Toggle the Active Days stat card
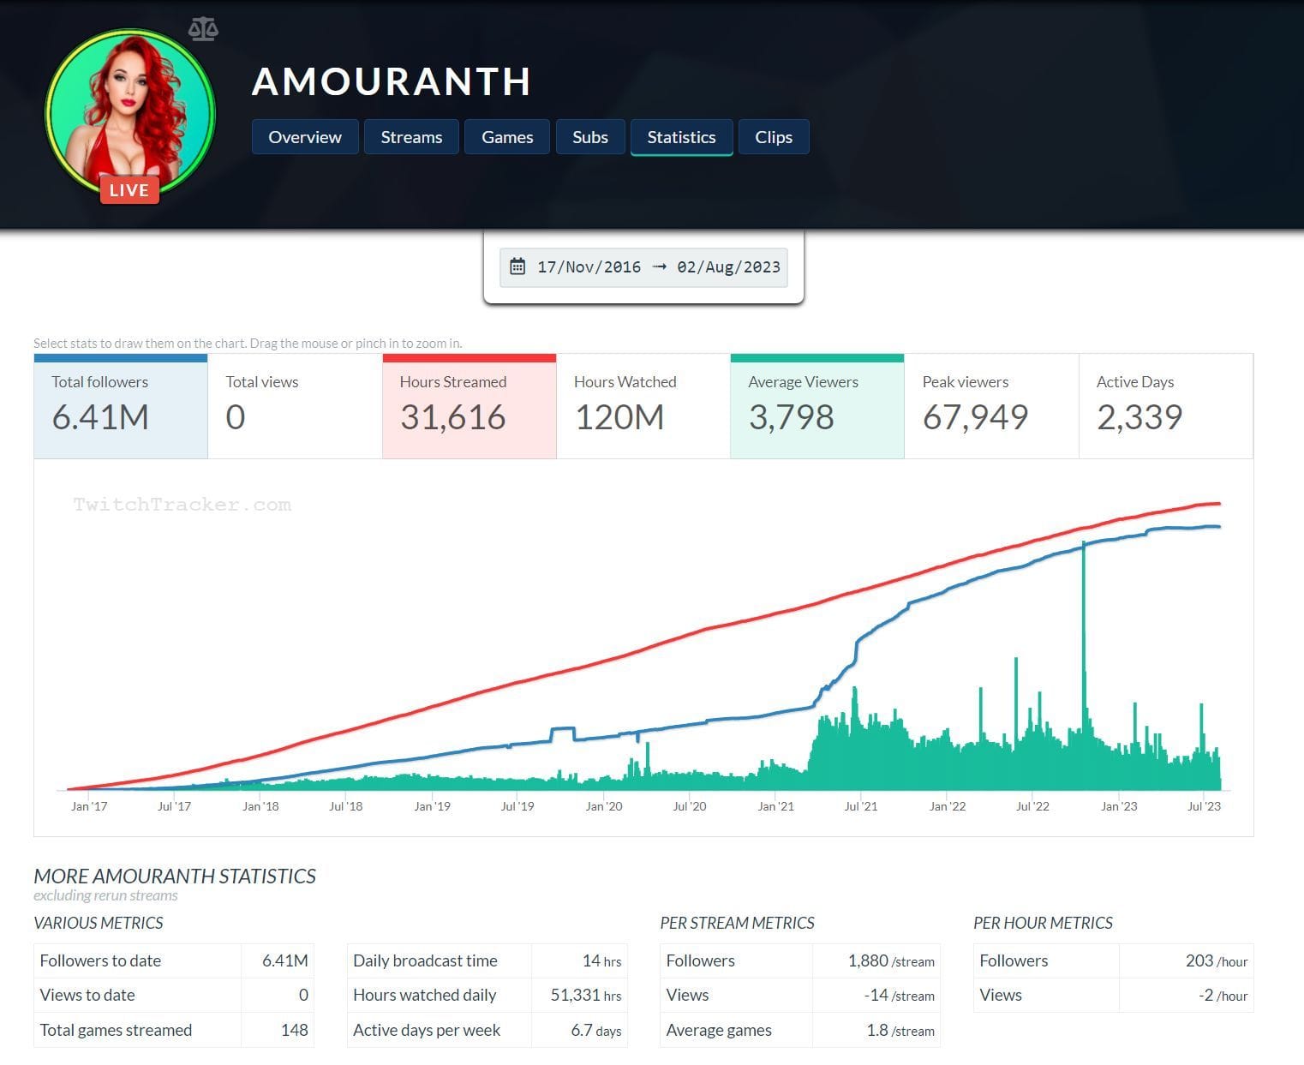Image resolution: width=1304 pixels, height=1065 pixels. point(1165,405)
